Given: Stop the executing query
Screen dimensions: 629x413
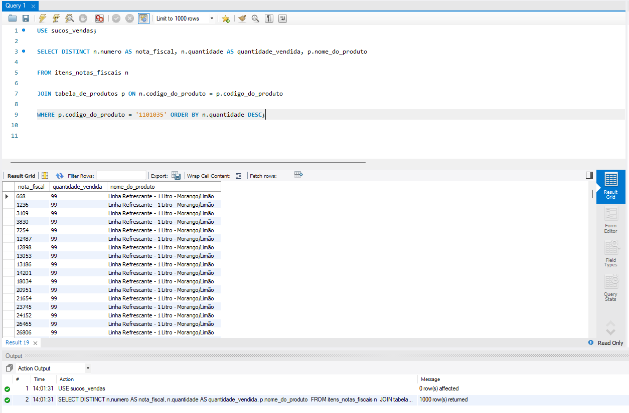Looking at the screenshot, I should [x=83, y=19].
